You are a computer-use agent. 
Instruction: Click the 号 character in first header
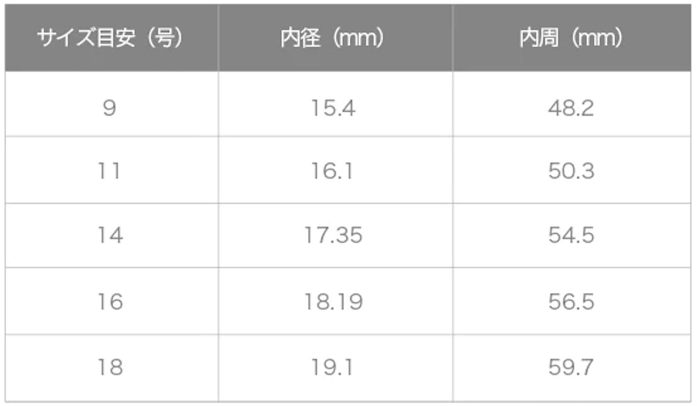point(164,38)
